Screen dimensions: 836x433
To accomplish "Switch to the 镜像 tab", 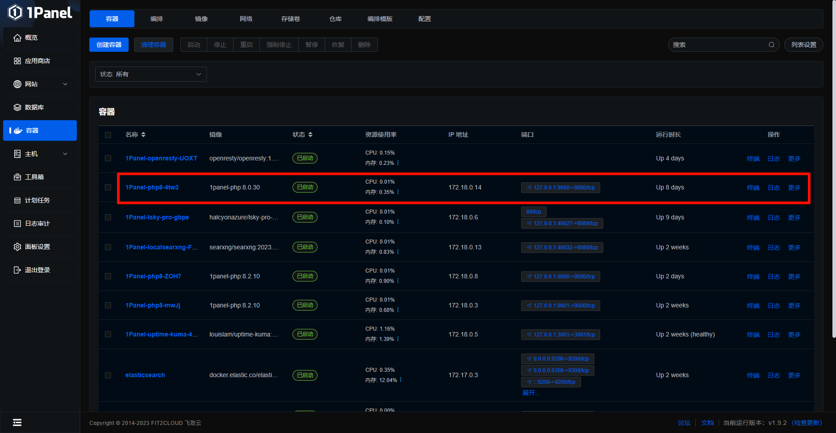I will point(201,19).
